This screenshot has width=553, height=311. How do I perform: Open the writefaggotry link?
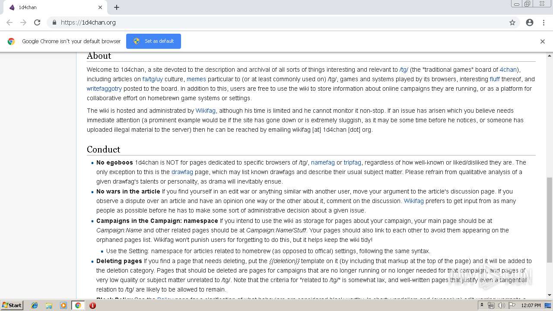[104, 89]
